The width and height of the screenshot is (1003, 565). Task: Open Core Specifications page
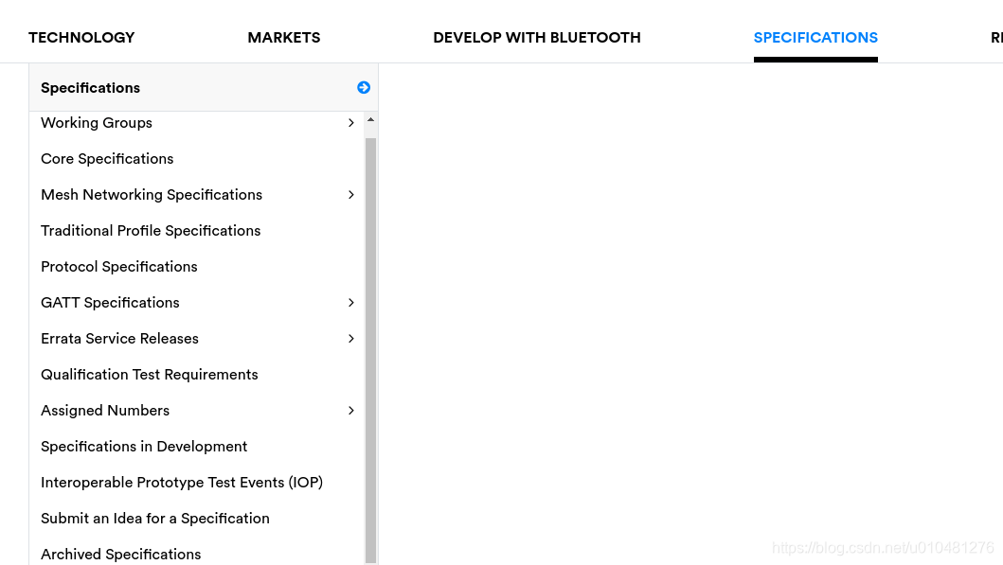[x=107, y=158]
